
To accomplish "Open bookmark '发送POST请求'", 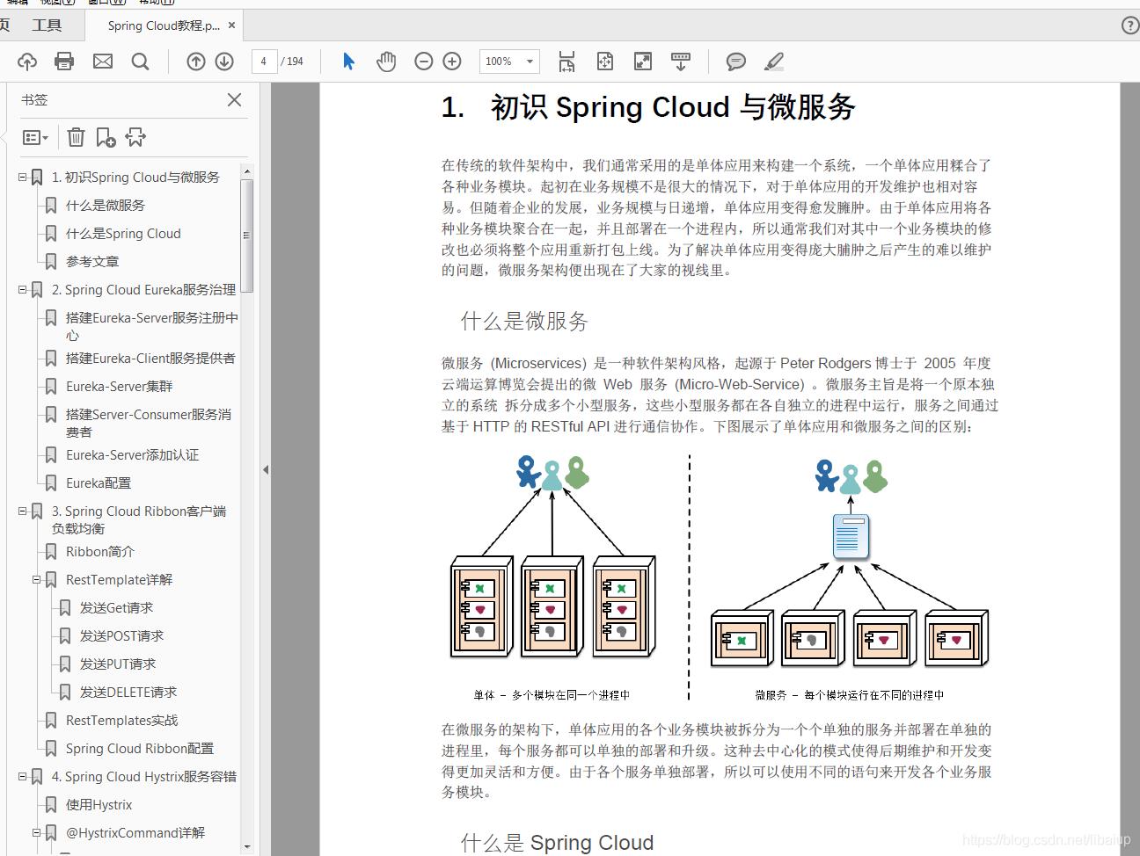I will [x=121, y=635].
